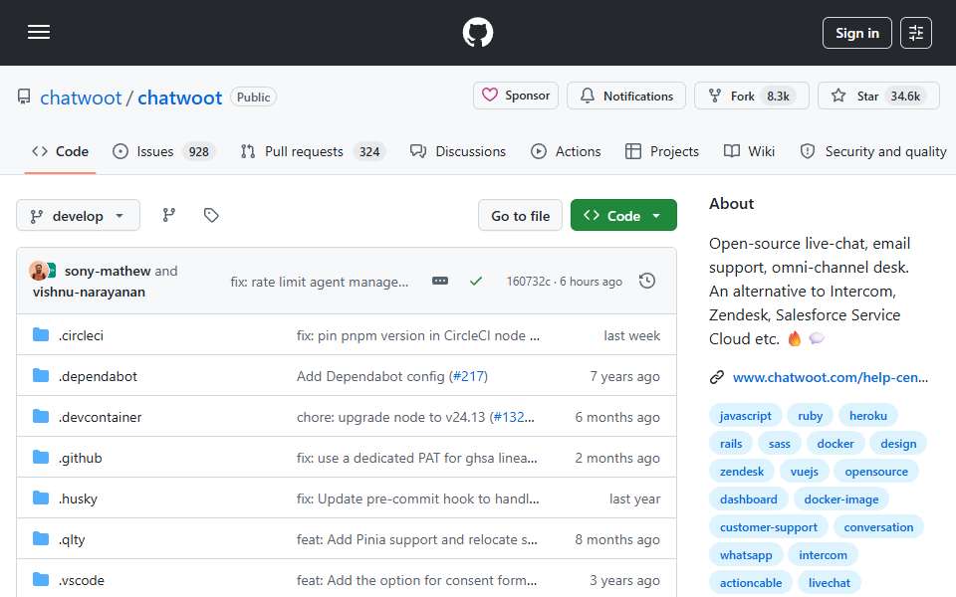Open the .vscode folder
956x597 pixels.
coord(82,580)
